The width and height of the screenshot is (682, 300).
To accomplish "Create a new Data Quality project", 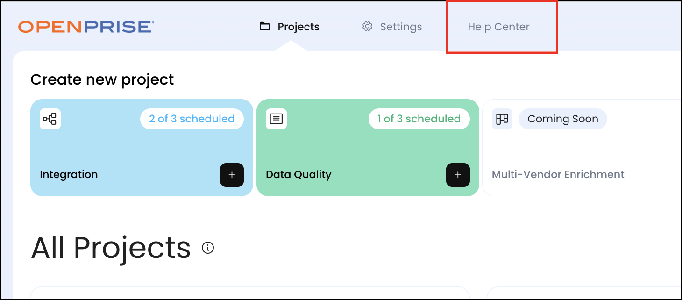I will pos(458,175).
